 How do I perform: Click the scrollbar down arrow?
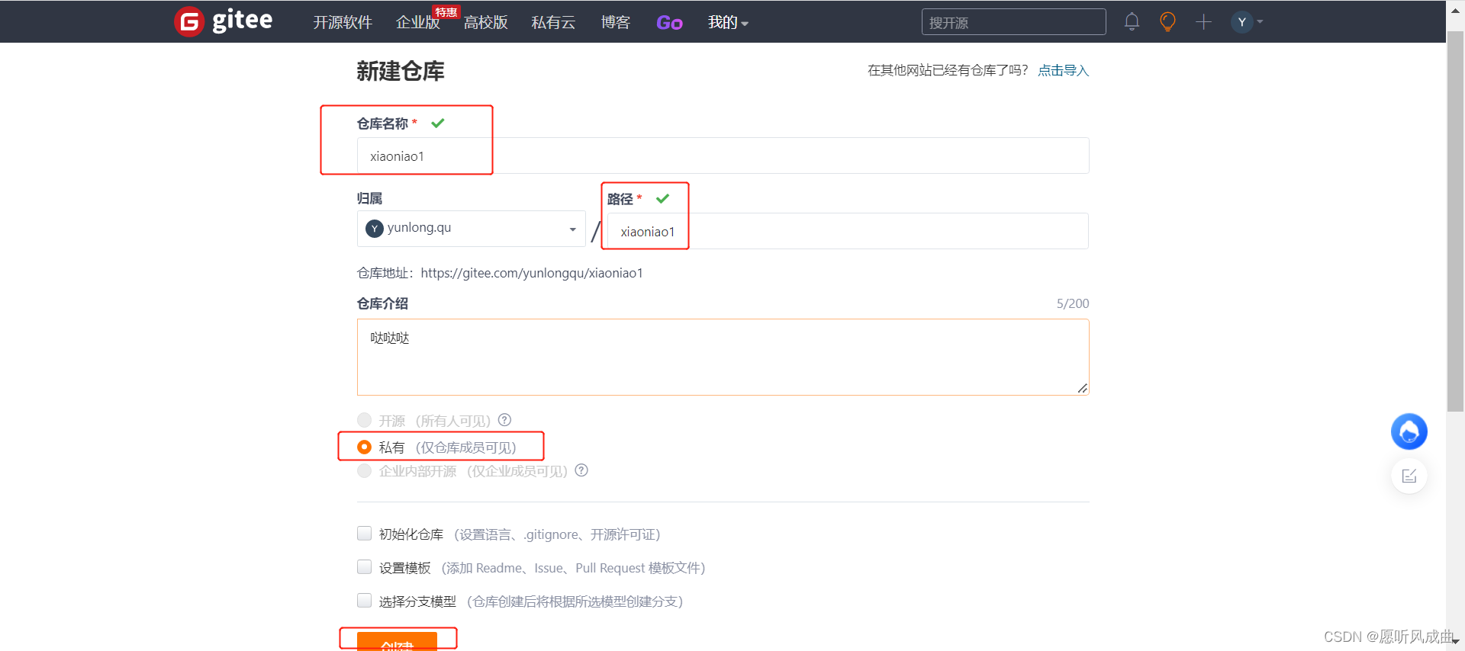click(x=1455, y=642)
